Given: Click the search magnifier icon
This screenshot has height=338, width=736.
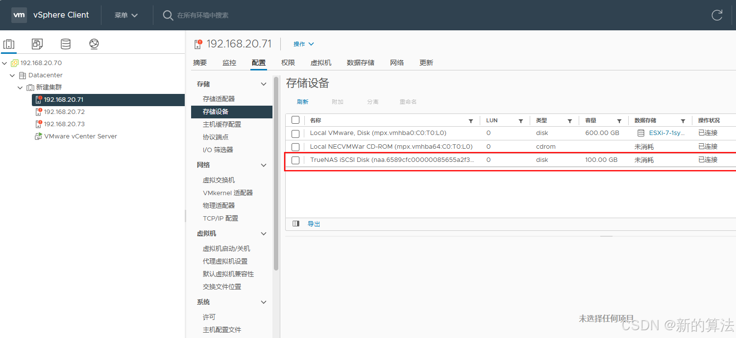Looking at the screenshot, I should pos(168,16).
